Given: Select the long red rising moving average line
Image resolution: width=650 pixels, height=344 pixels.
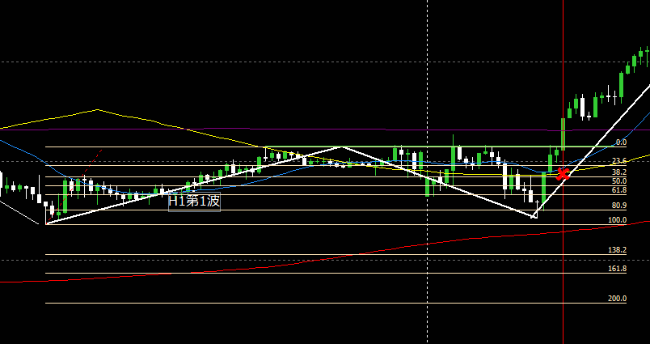Looking at the screenshot, I should (325, 258).
